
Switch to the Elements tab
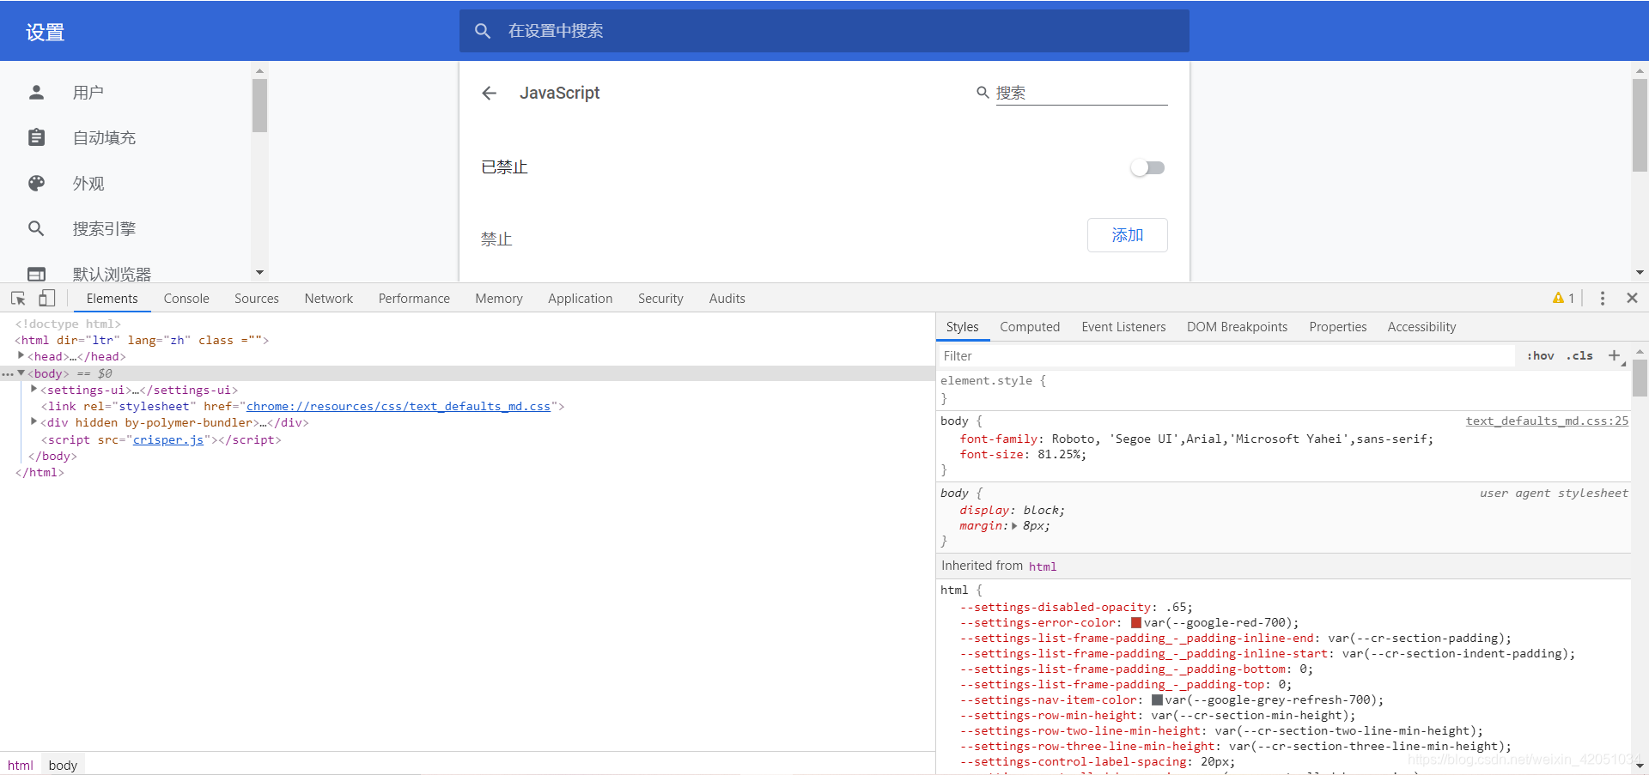tap(112, 298)
